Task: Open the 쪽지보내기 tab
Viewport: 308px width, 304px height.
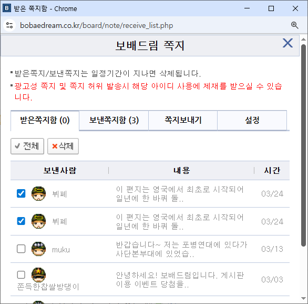Action: tap(183, 120)
